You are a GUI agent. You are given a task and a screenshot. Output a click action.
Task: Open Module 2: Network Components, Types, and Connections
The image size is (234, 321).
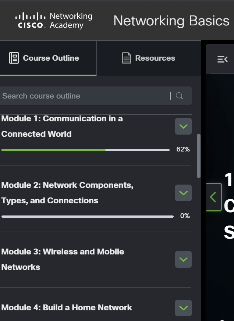(67, 193)
